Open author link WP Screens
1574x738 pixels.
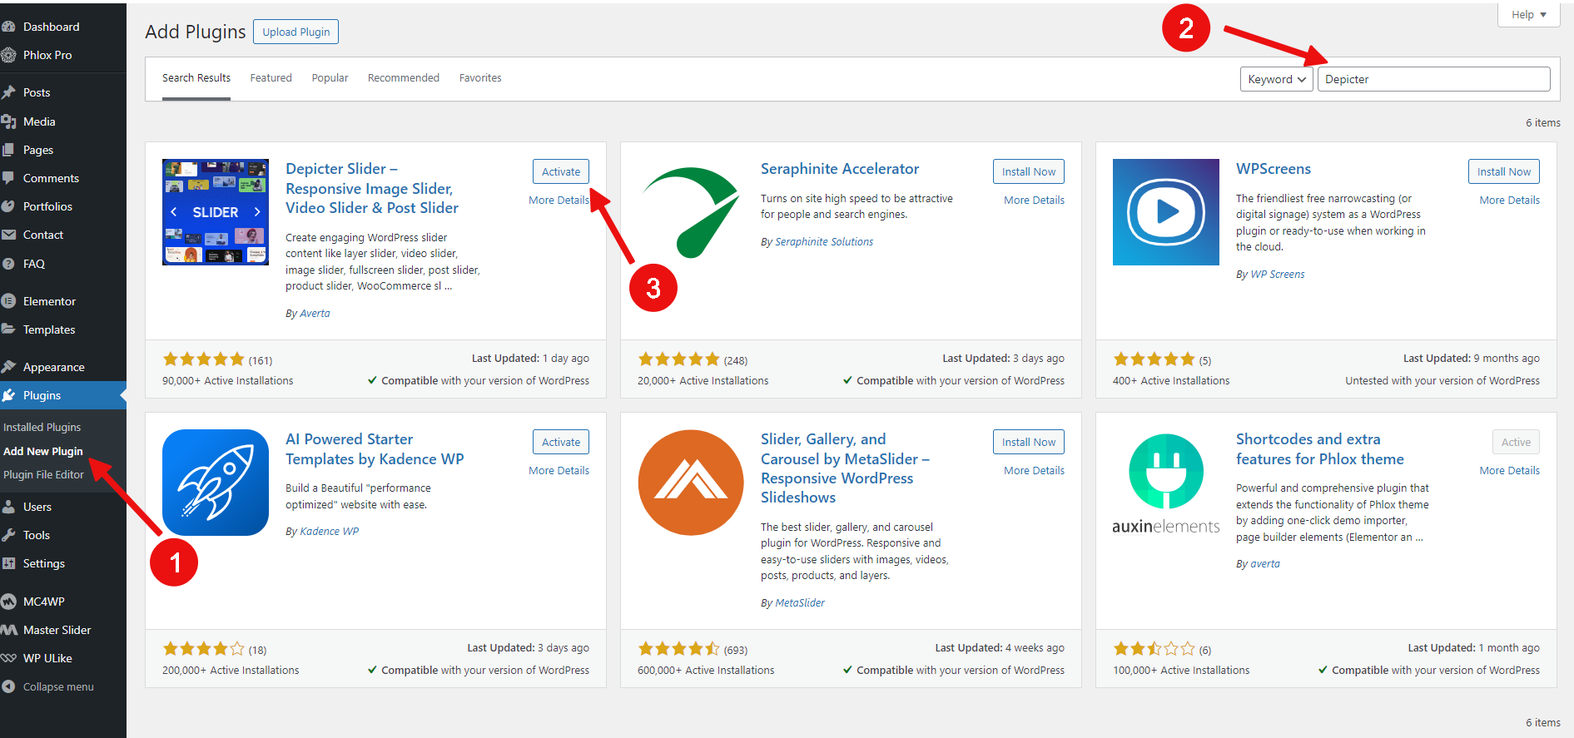click(1278, 275)
